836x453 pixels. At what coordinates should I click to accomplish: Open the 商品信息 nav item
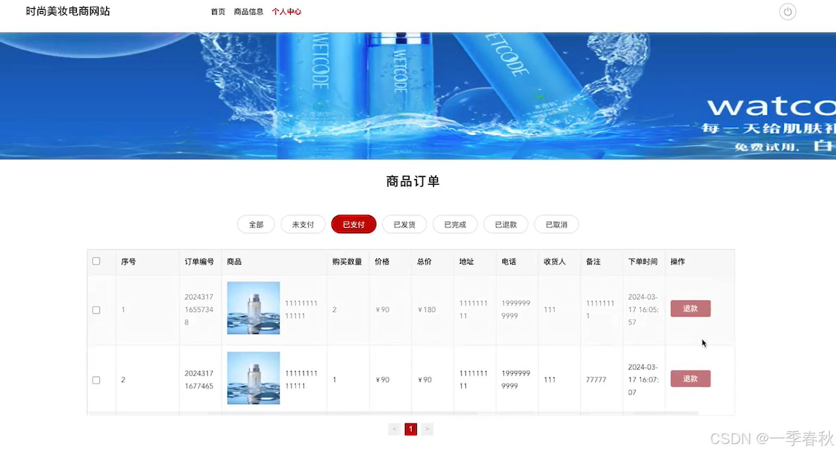pyautogui.click(x=248, y=12)
